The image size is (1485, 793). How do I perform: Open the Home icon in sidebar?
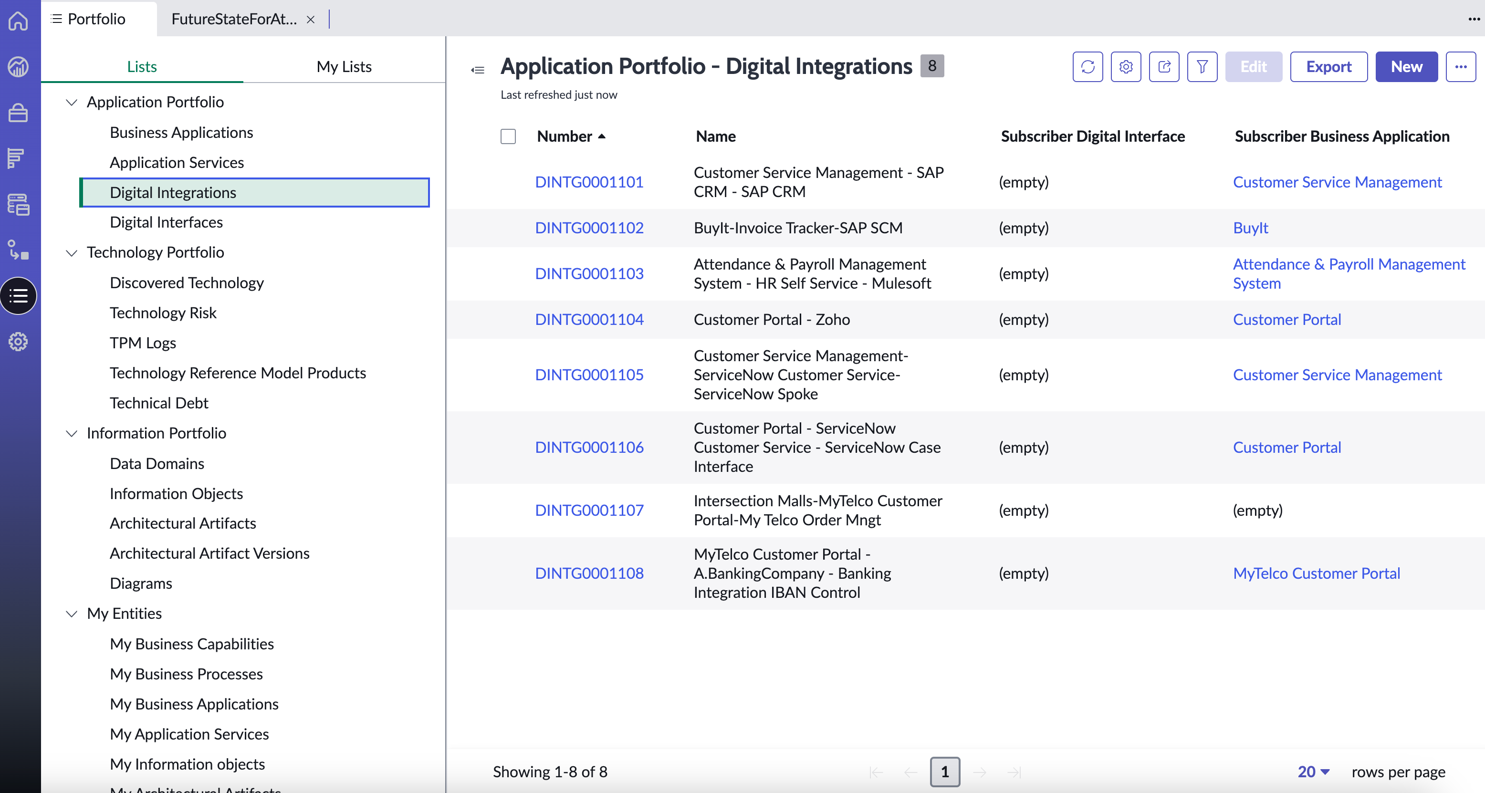pos(19,21)
